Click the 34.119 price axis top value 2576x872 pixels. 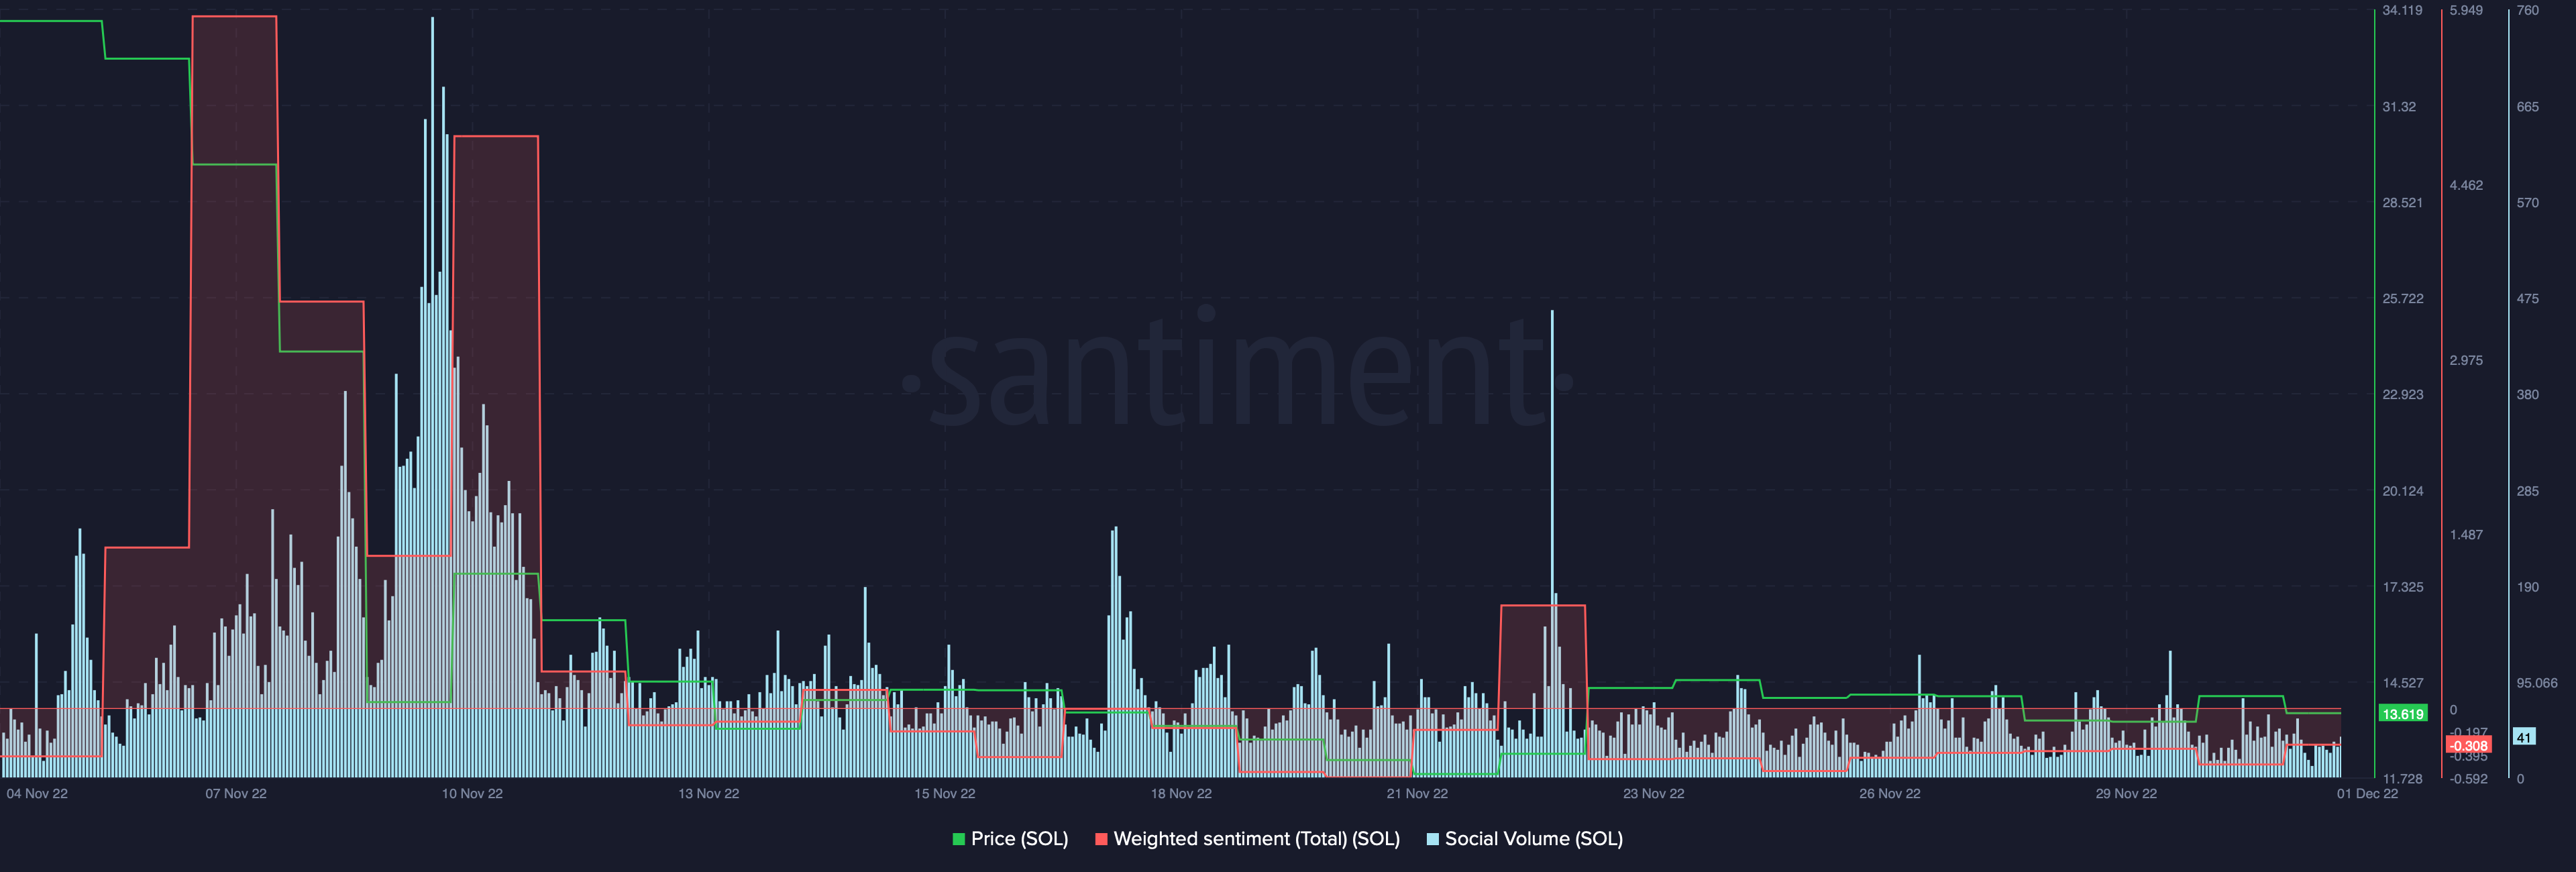[2402, 10]
